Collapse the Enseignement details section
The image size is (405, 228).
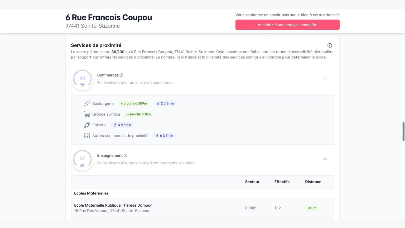(x=325, y=159)
